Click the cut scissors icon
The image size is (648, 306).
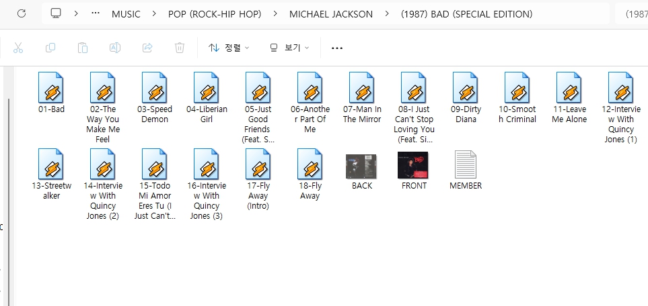click(18, 48)
